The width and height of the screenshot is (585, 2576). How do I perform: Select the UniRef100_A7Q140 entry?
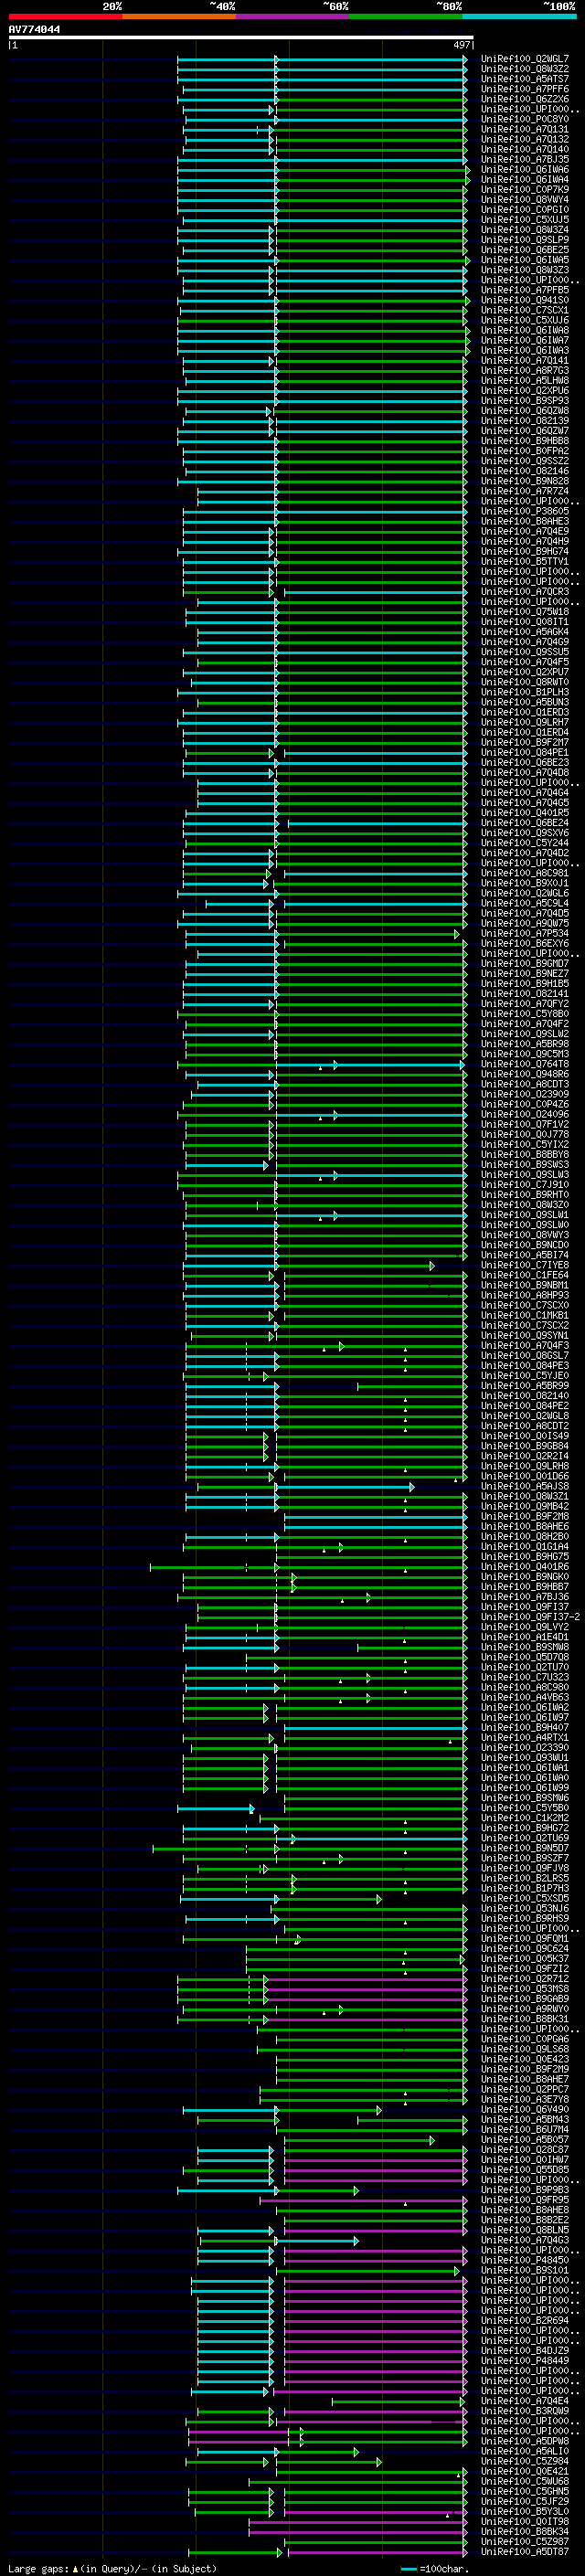coord(524,149)
